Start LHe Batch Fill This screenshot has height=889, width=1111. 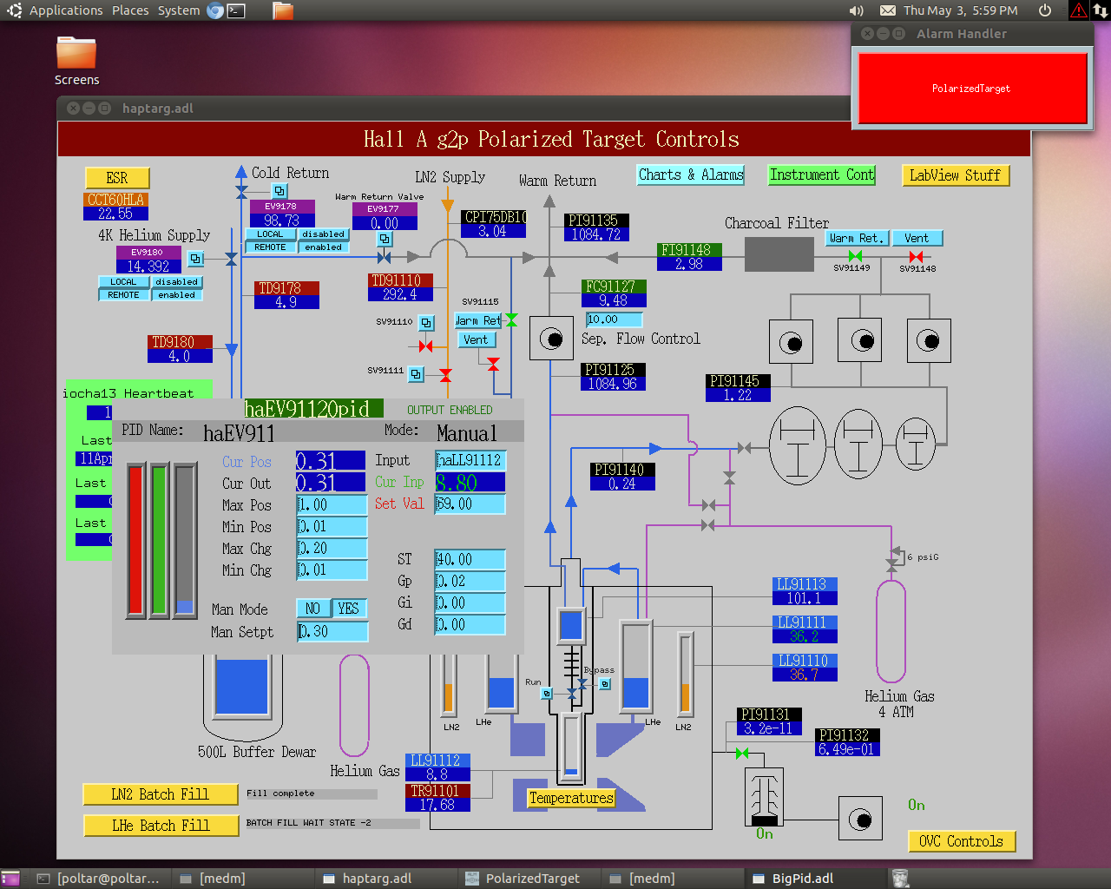click(x=161, y=826)
